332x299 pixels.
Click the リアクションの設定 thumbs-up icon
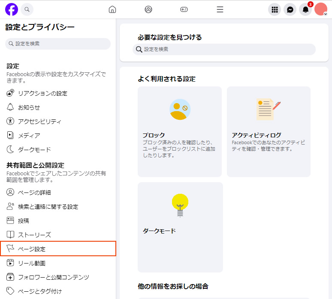tap(10, 93)
